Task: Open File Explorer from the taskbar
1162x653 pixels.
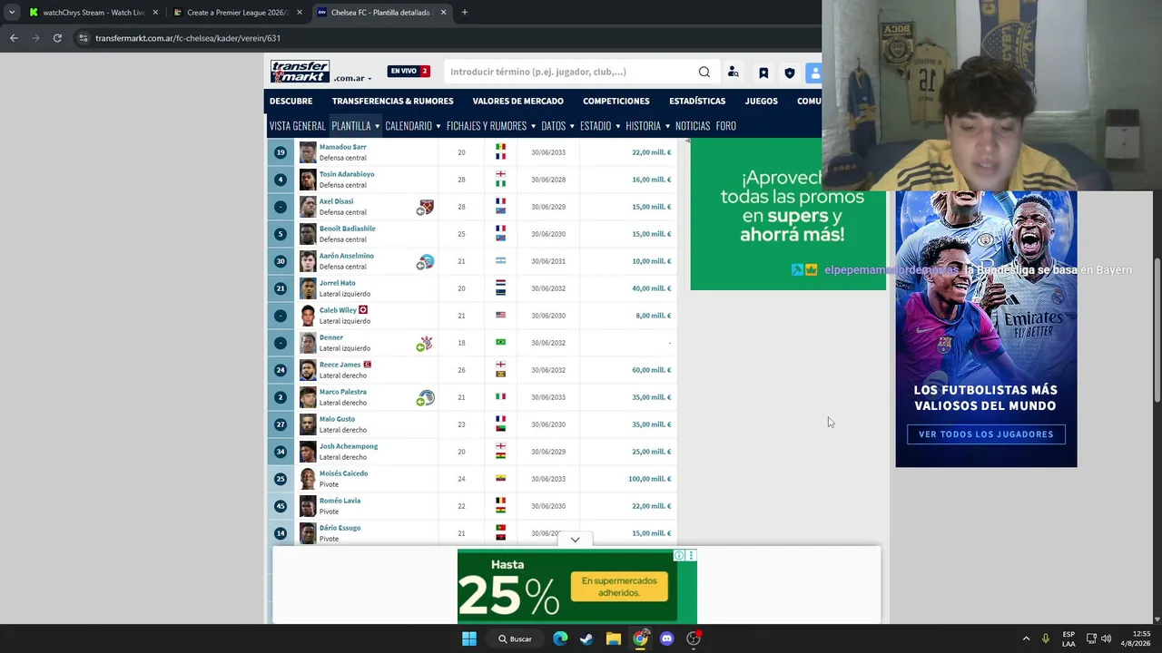Action: click(x=614, y=638)
